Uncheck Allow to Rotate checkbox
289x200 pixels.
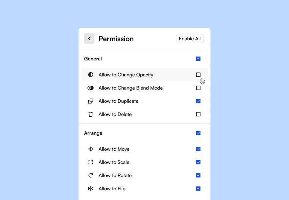click(198, 175)
